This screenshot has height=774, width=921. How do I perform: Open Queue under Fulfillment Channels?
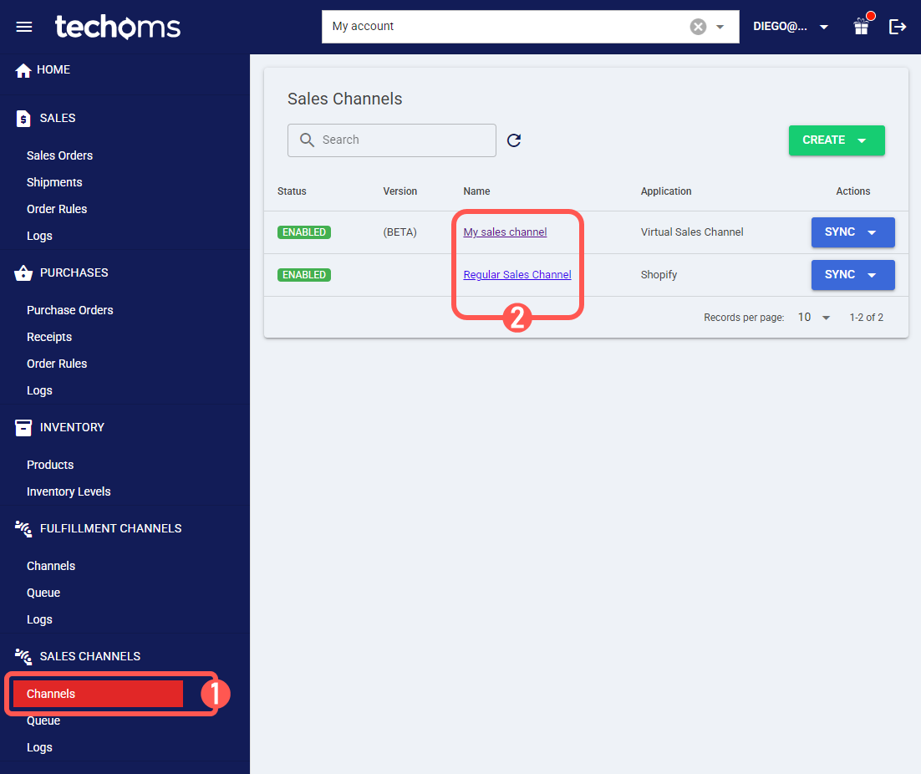point(43,593)
